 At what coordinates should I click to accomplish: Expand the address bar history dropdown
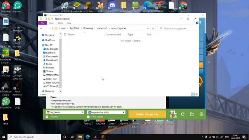[148, 28]
